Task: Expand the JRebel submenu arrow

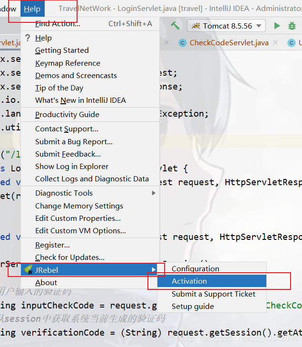Action: [154, 269]
